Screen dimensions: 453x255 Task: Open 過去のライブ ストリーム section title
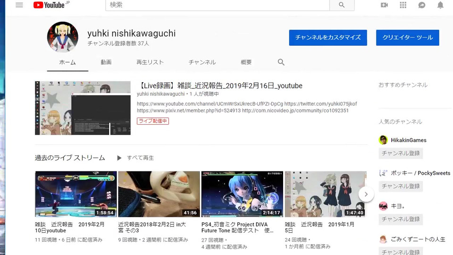(x=70, y=158)
